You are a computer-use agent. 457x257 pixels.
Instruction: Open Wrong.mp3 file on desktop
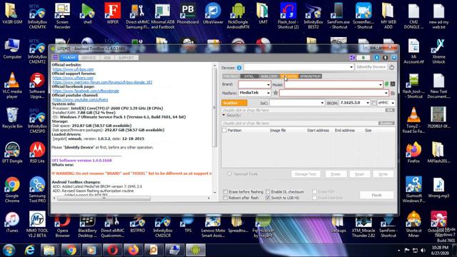[438, 188]
